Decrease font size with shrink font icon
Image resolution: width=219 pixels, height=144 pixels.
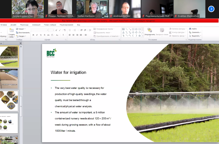click(60, 30)
